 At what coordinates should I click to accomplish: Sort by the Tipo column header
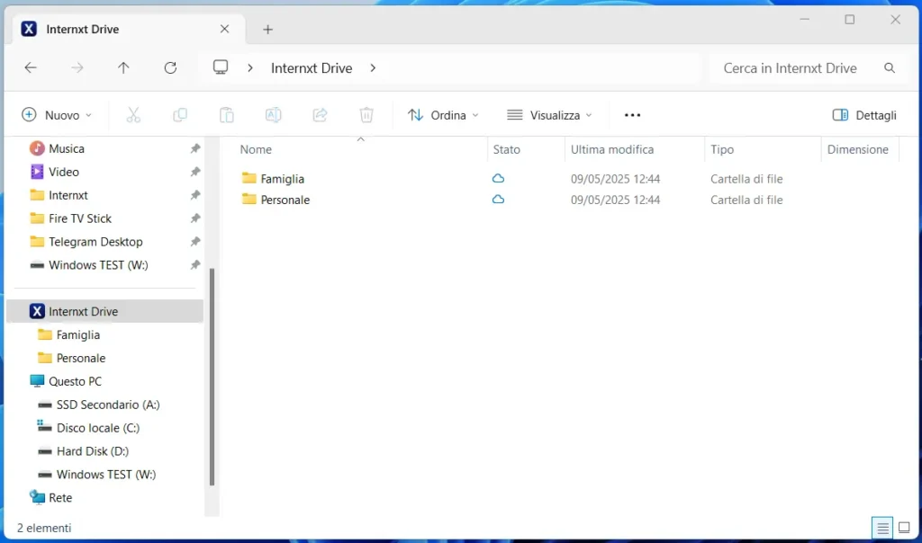click(721, 149)
